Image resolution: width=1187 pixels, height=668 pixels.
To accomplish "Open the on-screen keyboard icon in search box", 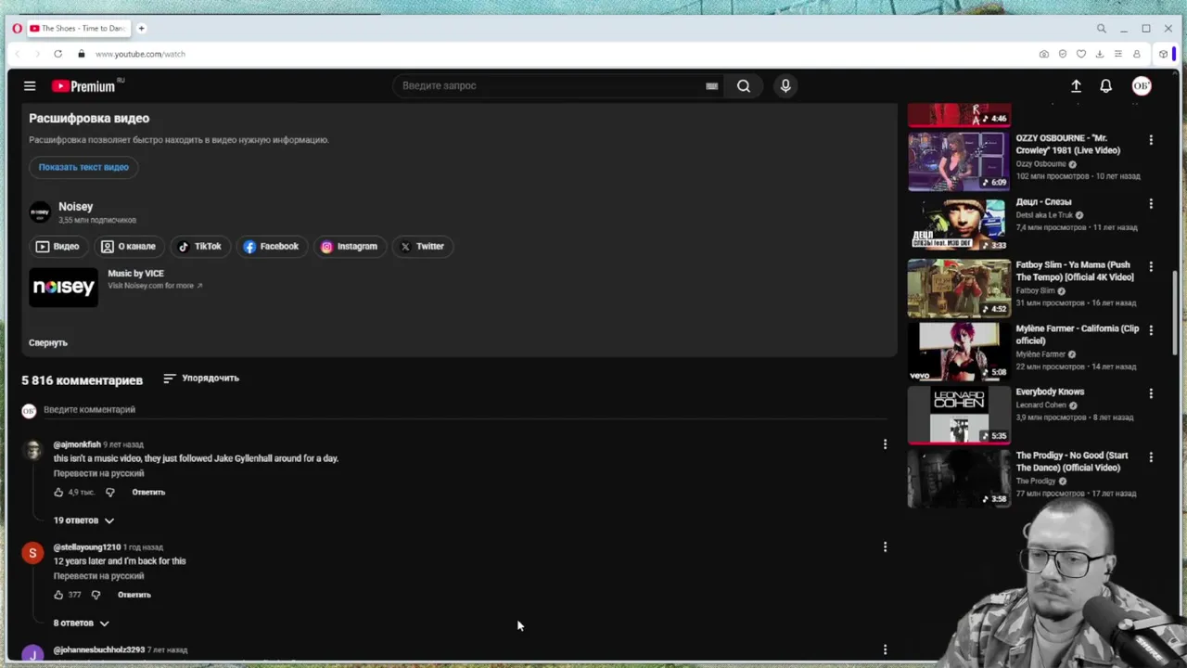I will [711, 86].
